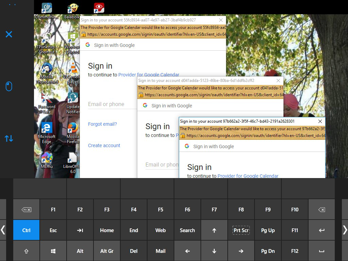Select the Communicator desktop shortcut
The height and width of the screenshot is (261, 348).
47,13
